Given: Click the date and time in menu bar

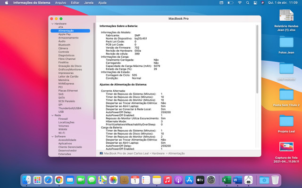Looking at the screenshot, I should click(x=283, y=3).
